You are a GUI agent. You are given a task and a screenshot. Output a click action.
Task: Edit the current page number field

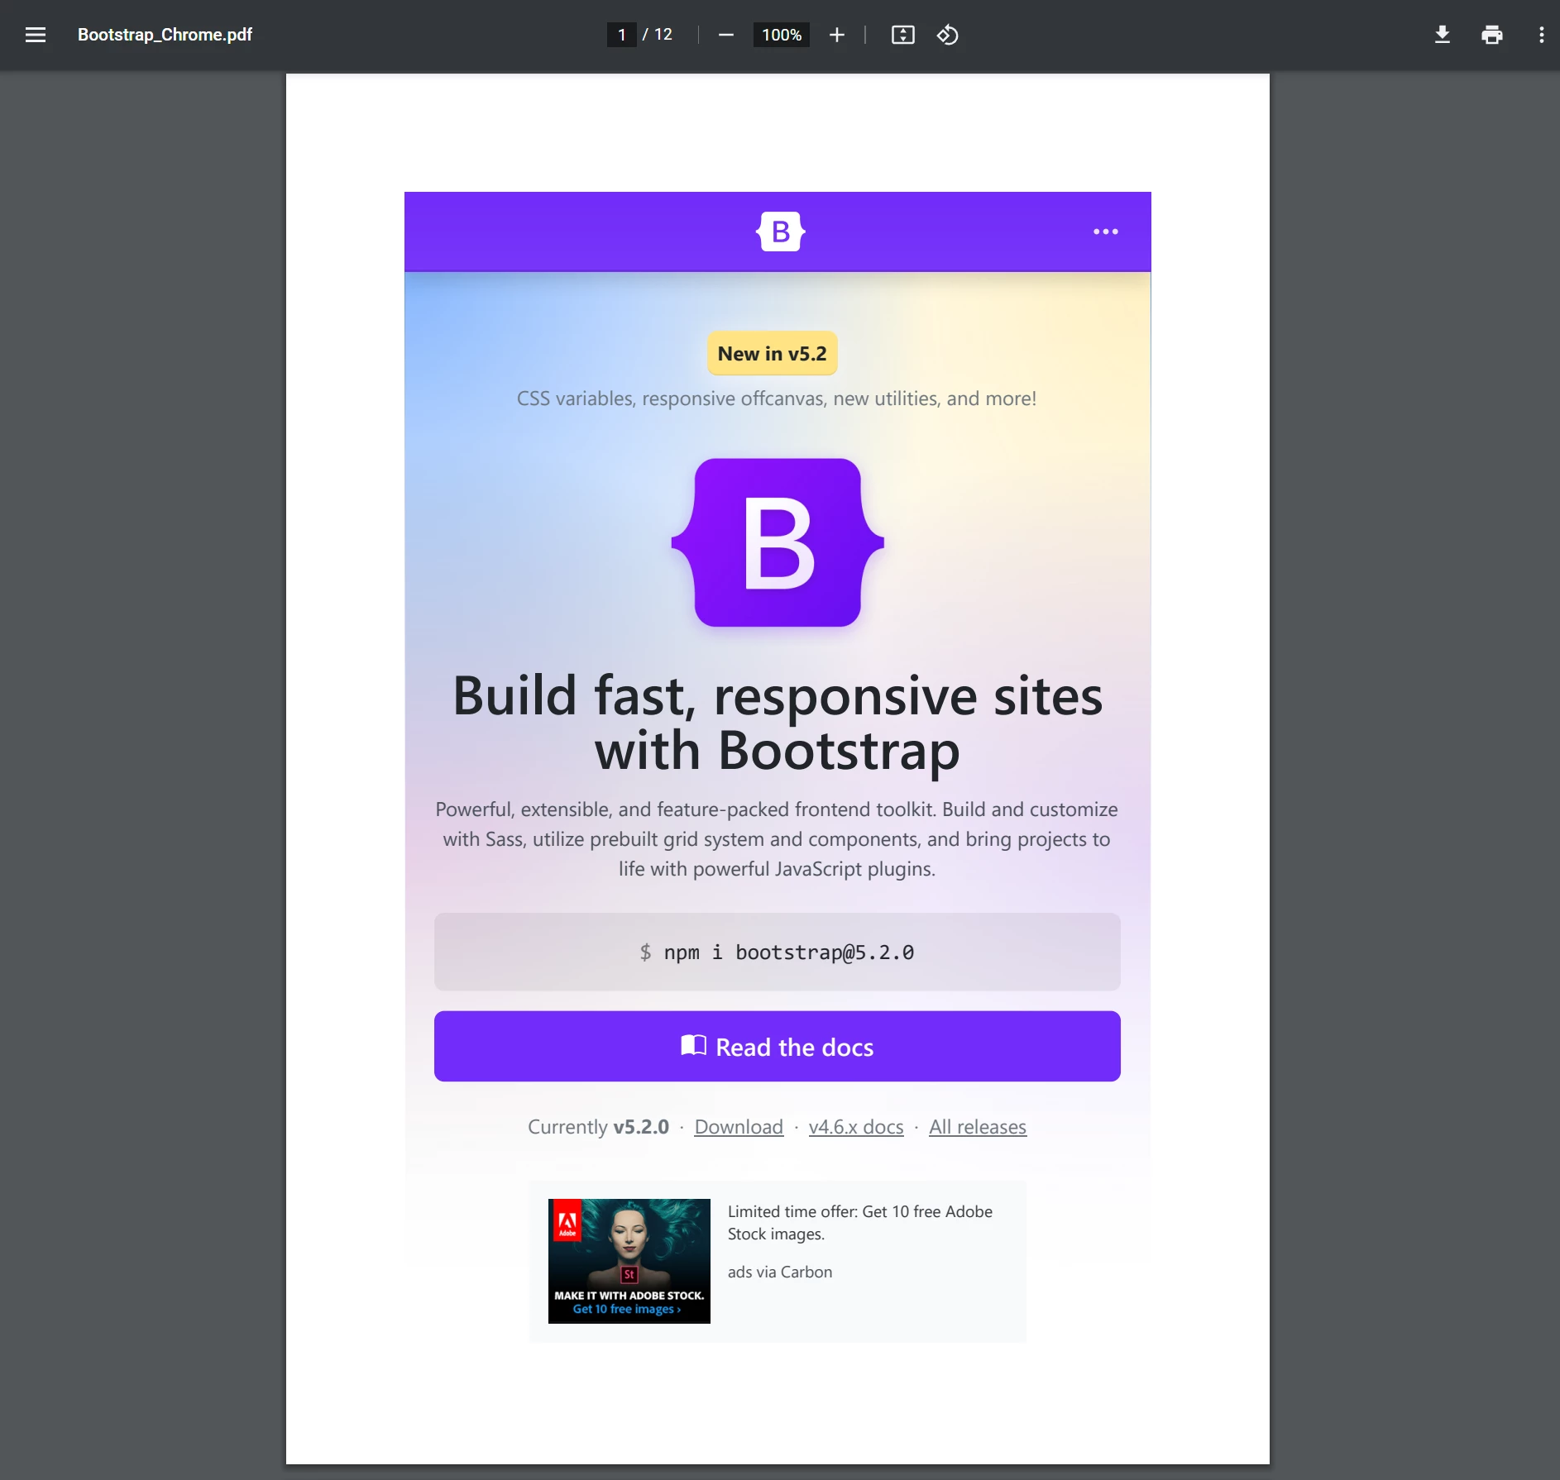[x=621, y=35]
